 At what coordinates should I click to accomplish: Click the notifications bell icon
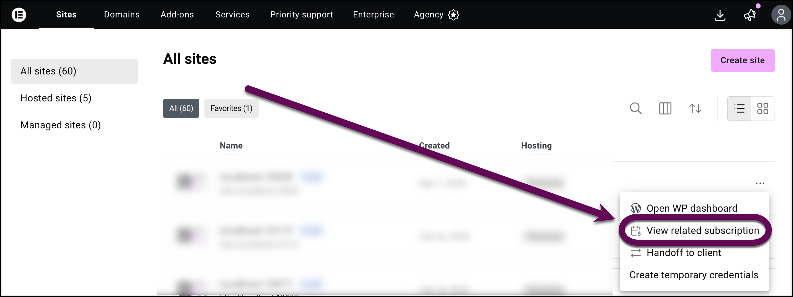[x=750, y=15]
